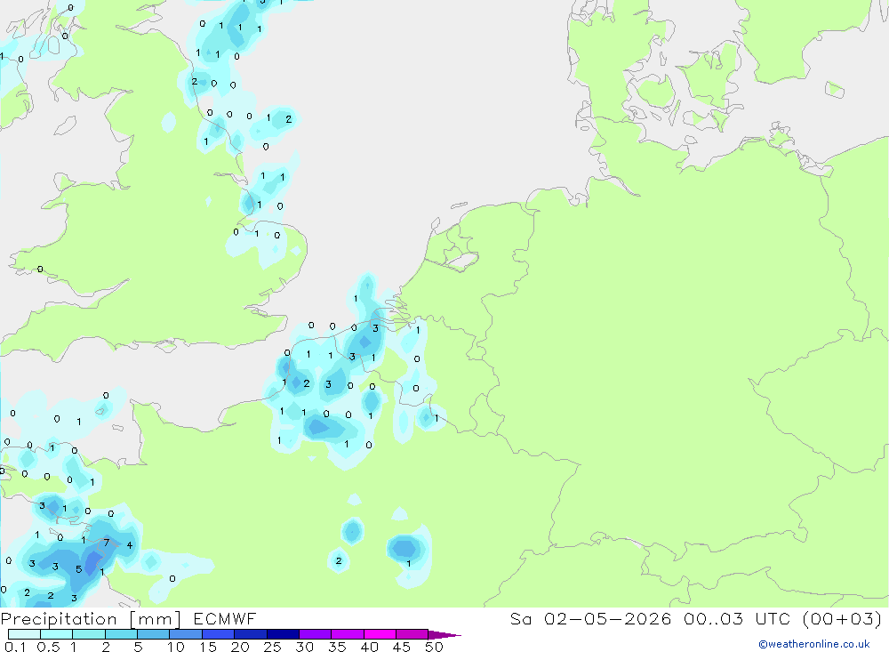Screen dimensions: 889x652
Task: Select the 35–40 mm violet legend swatch
Action: pyautogui.click(x=347, y=634)
